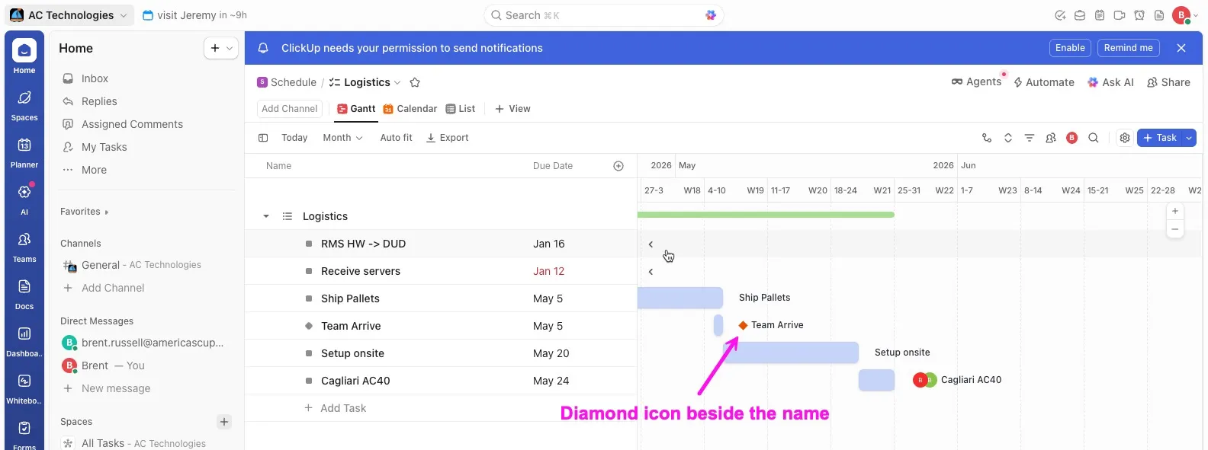Open the notepad icon in top bar

[x=1100, y=15]
